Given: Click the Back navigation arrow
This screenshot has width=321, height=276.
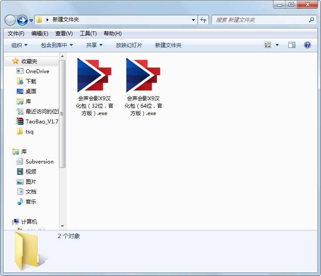Looking at the screenshot, I should pyautogui.click(x=10, y=20).
